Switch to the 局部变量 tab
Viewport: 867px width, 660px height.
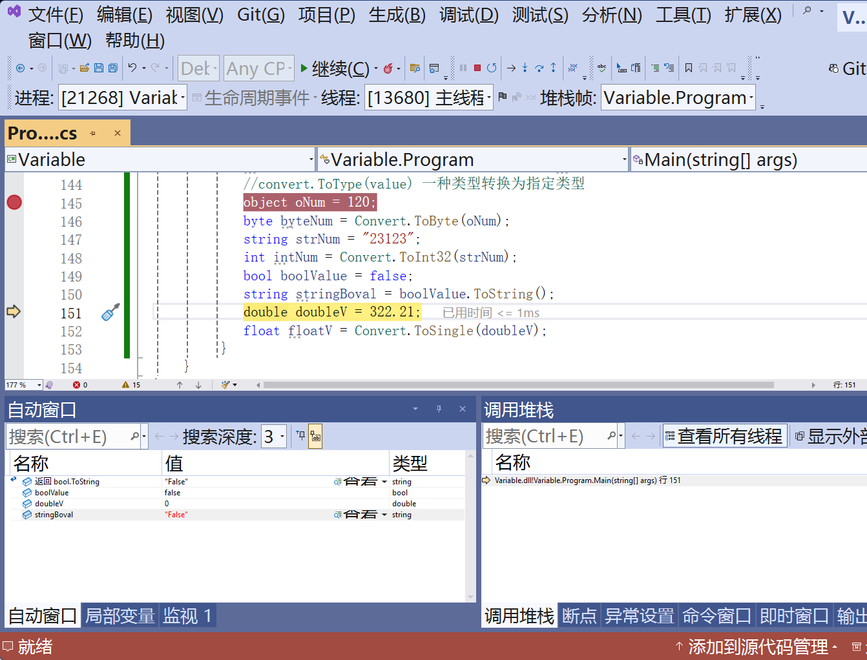coord(121,615)
